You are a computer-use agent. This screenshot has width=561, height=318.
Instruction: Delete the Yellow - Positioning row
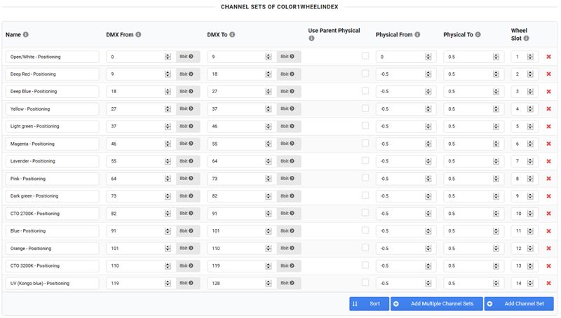[x=548, y=109]
